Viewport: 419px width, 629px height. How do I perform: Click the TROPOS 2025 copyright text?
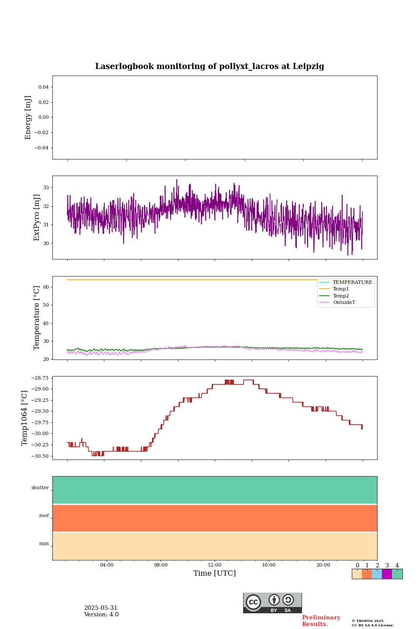coord(368,621)
